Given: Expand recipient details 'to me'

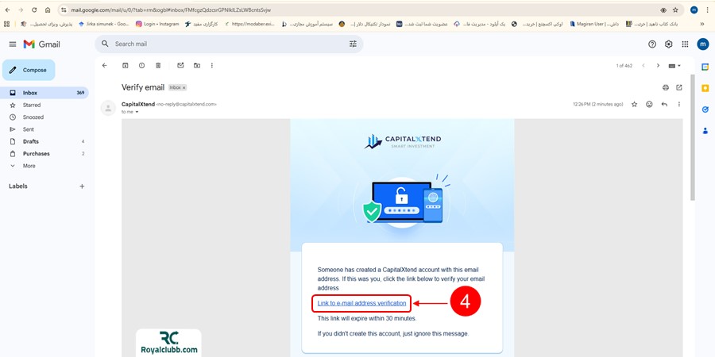Looking at the screenshot, I should pyautogui.click(x=137, y=112).
